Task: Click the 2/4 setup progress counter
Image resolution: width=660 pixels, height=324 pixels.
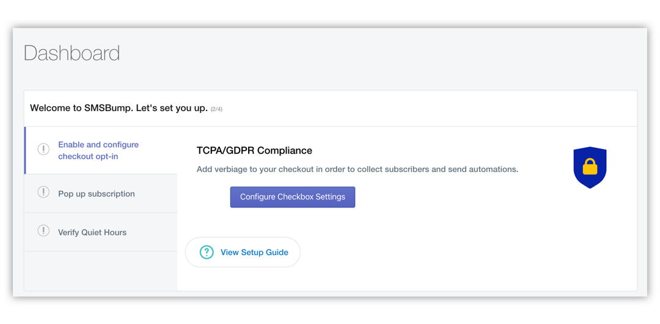Action: pos(216,109)
